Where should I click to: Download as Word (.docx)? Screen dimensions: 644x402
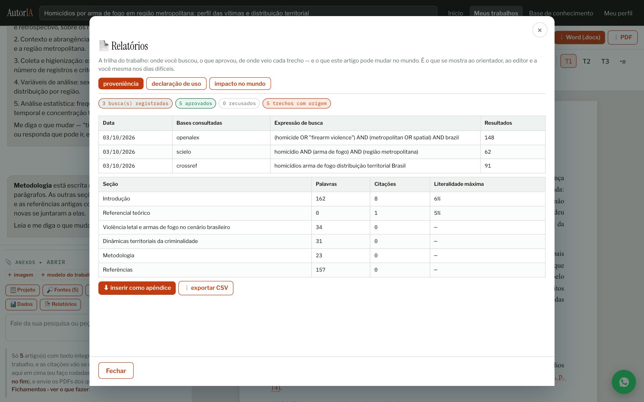tap(580, 37)
